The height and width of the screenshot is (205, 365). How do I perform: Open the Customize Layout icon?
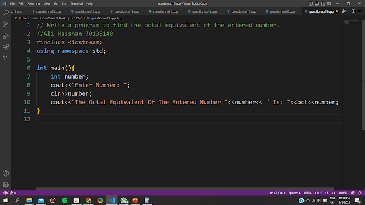(329, 3)
